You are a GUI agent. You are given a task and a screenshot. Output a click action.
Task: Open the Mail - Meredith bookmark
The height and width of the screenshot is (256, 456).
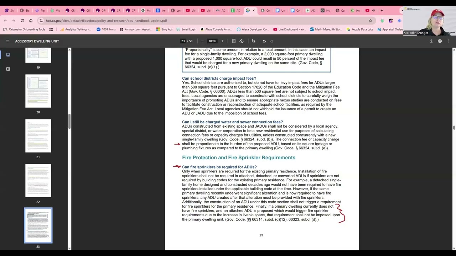(x=326, y=30)
